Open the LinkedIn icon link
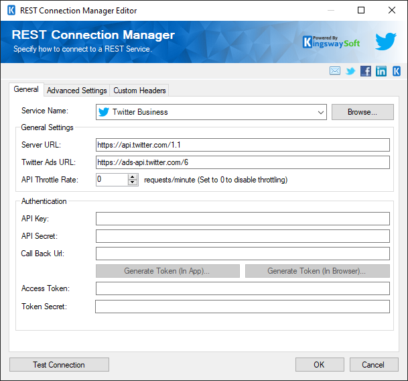This screenshot has height=381, width=408. 381,71
